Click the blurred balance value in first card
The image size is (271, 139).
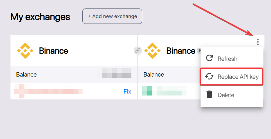click(x=116, y=73)
